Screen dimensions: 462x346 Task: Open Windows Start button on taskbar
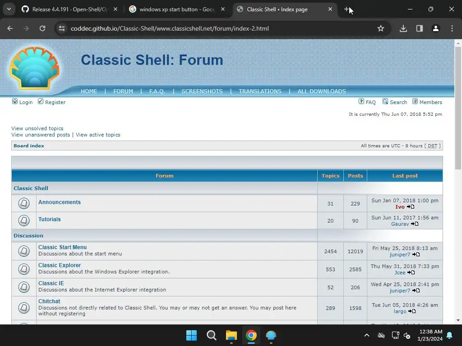[191, 335]
